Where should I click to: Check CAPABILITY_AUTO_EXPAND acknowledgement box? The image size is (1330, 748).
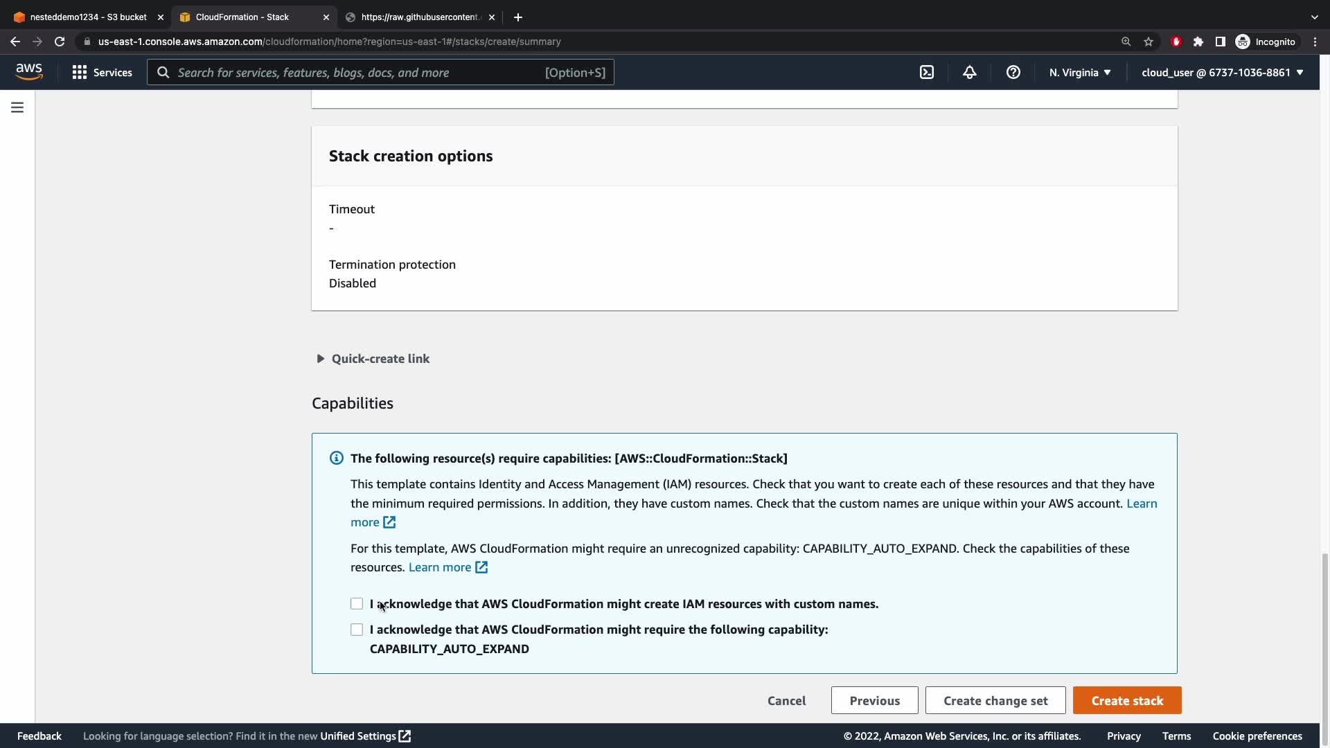coord(357,630)
